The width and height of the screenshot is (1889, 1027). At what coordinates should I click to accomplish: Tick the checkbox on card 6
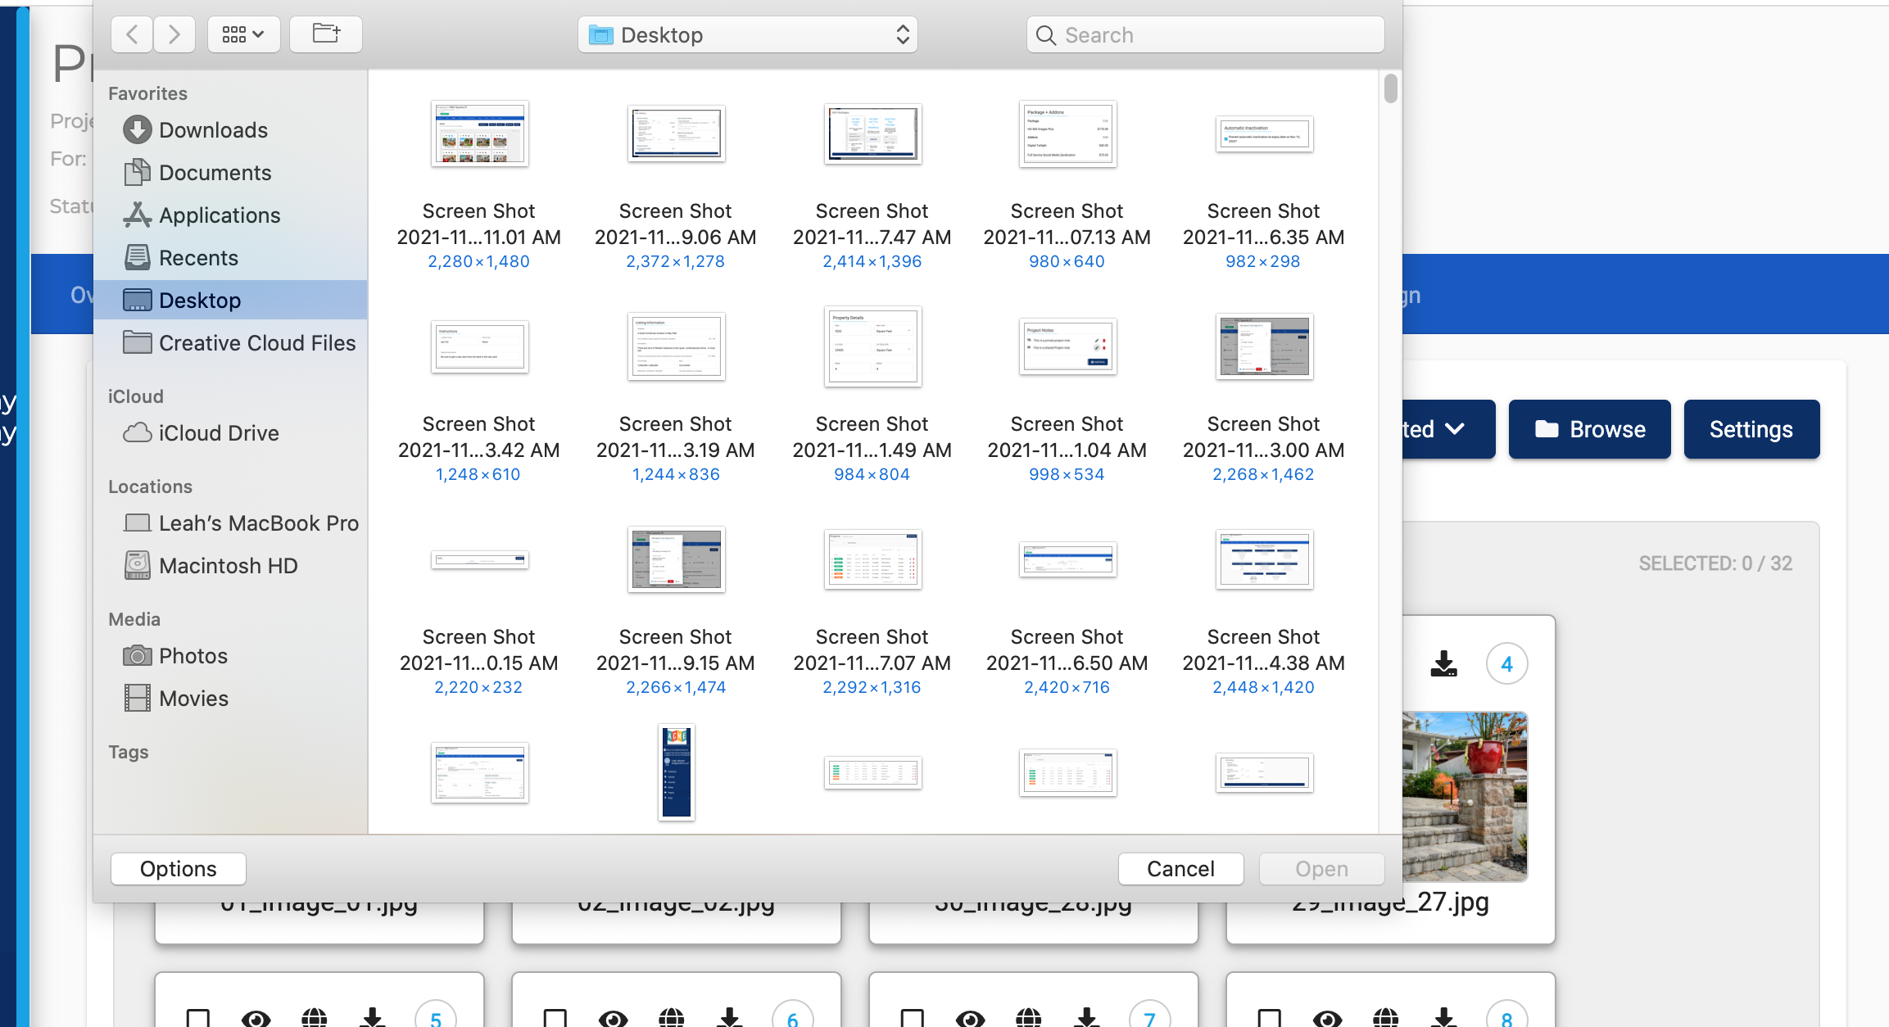pos(555,1018)
